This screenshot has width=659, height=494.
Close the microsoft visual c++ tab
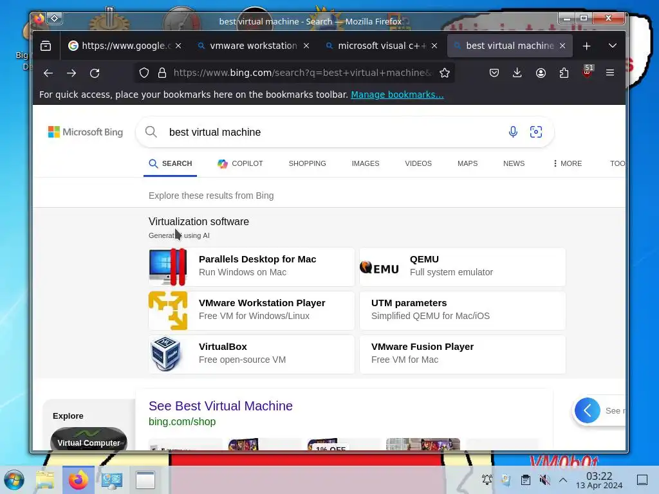click(434, 46)
